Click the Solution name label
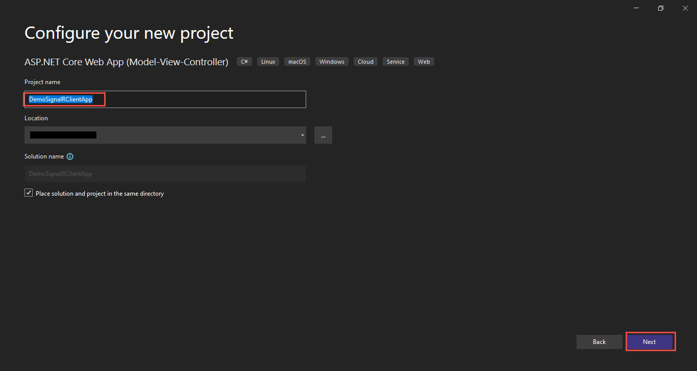697x371 pixels. tap(44, 157)
